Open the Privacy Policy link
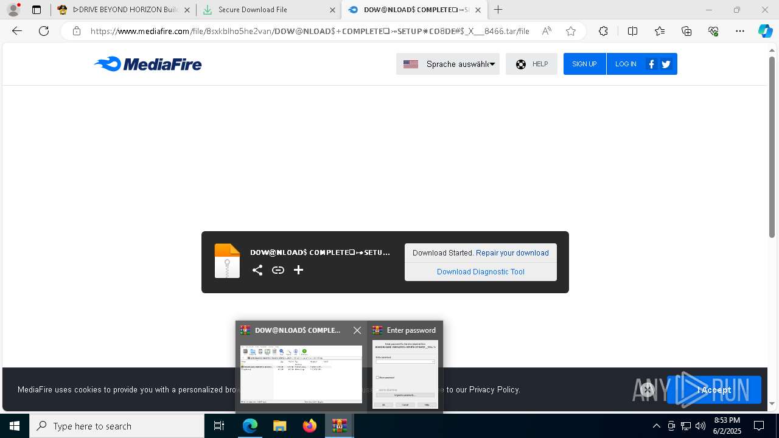This screenshot has height=438, width=779. click(494, 389)
